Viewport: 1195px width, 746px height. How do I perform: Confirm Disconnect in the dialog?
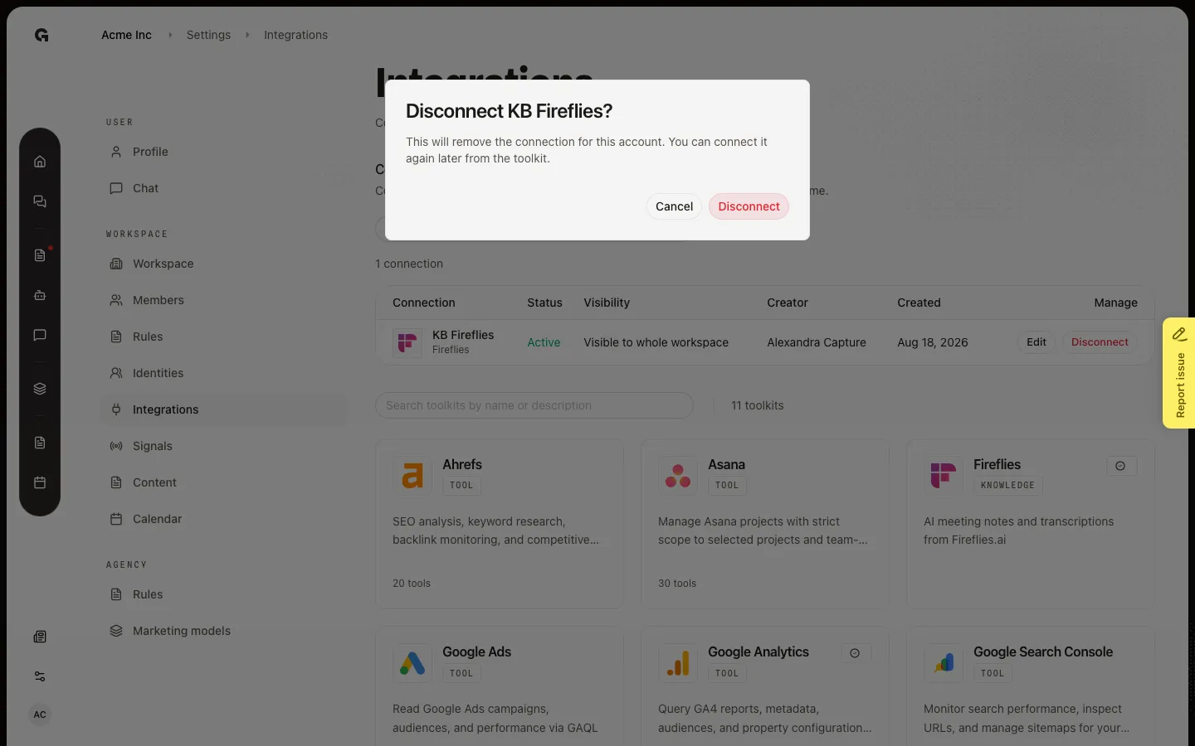point(749,206)
